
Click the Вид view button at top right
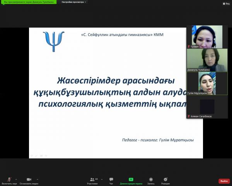click(x=226, y=3)
